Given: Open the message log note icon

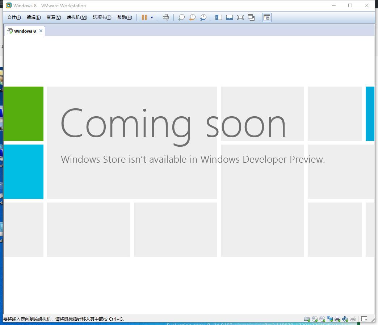Looking at the screenshot, I should (364, 319).
